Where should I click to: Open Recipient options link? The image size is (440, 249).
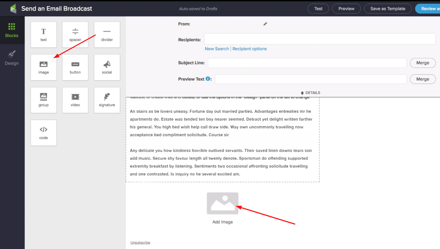(x=250, y=49)
